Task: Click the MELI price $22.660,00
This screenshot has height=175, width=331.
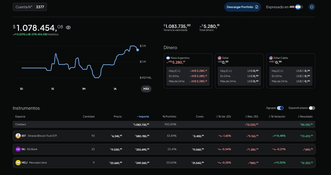Action: (x=116, y=163)
